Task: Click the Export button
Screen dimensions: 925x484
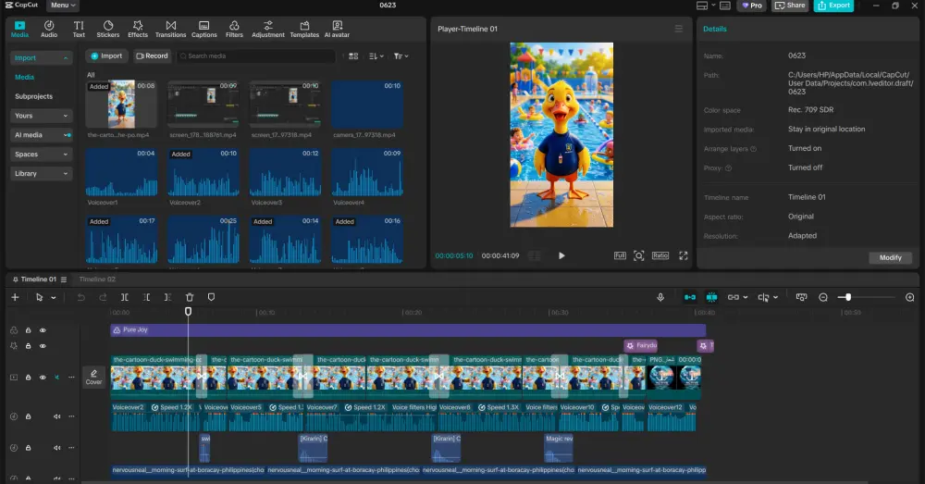Action: click(x=833, y=6)
